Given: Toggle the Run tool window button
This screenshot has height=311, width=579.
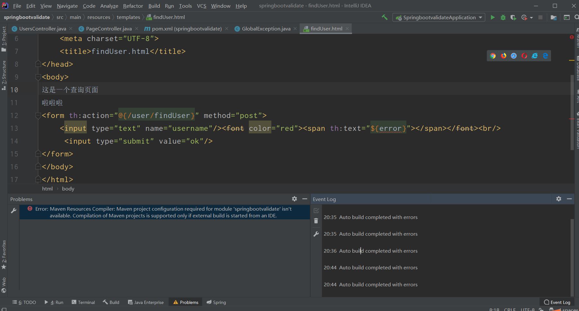Looking at the screenshot, I should 54,302.
